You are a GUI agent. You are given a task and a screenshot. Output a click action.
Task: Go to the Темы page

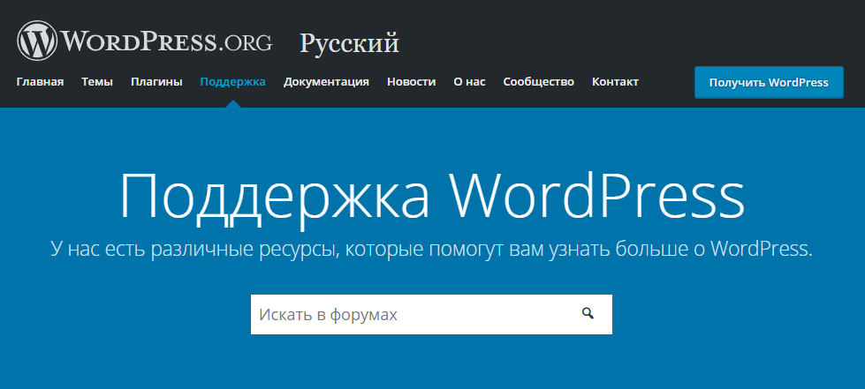[x=97, y=82]
